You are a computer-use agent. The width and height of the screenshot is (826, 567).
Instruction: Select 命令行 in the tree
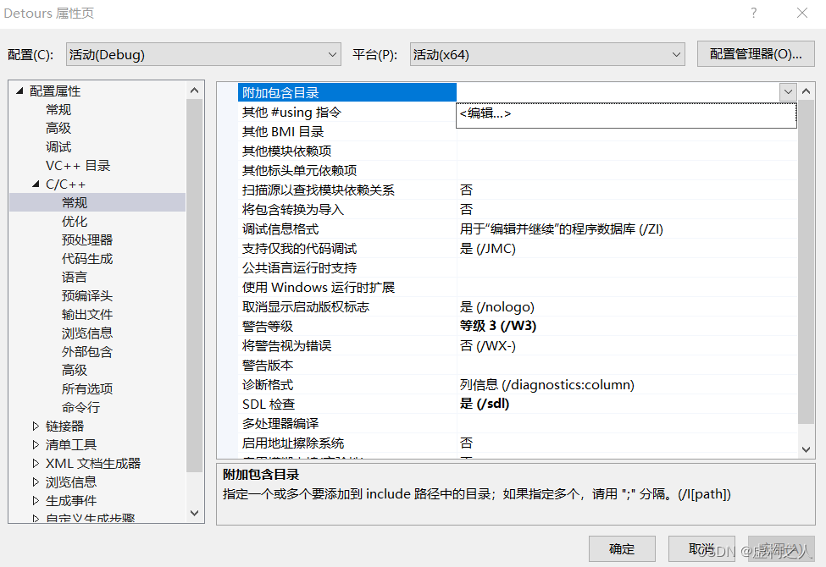point(80,407)
